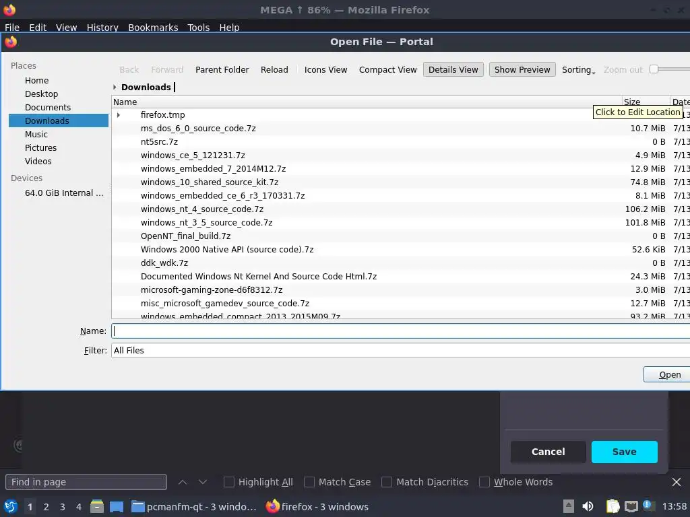Click the Name input field

[400, 331]
